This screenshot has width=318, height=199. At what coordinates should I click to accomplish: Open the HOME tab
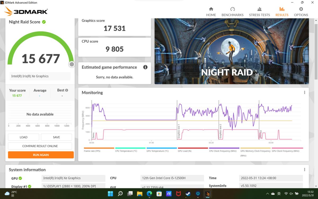coord(211,12)
